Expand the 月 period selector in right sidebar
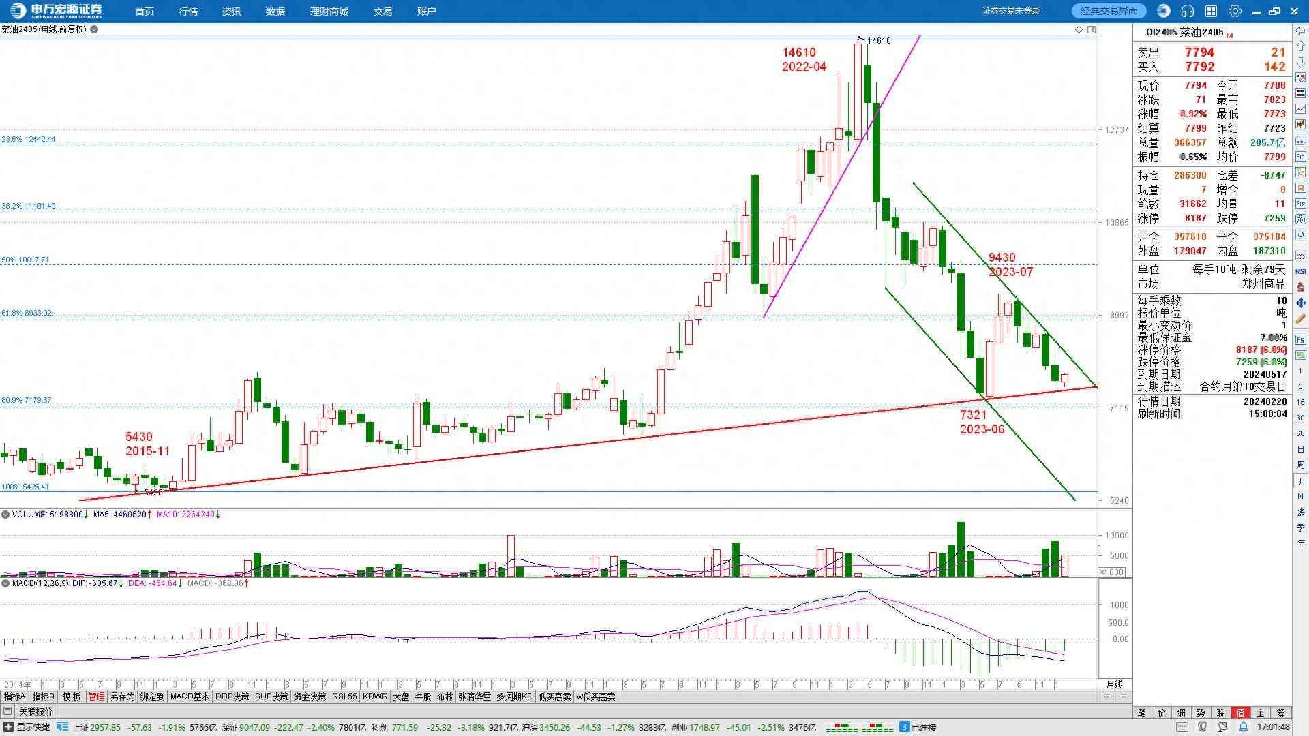 tap(1300, 481)
